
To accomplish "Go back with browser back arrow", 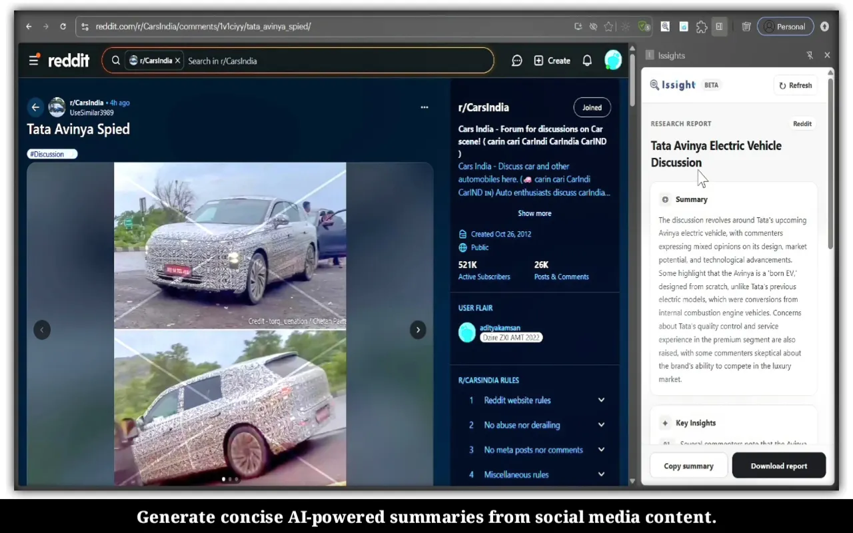I will [29, 27].
